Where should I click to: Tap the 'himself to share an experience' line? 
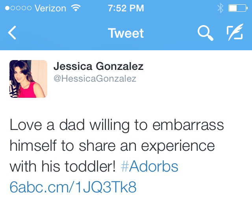click(x=112, y=146)
